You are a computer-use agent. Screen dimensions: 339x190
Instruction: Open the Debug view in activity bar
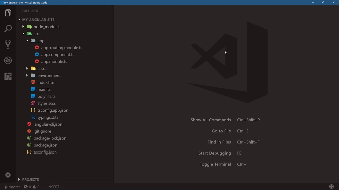(x=8, y=60)
